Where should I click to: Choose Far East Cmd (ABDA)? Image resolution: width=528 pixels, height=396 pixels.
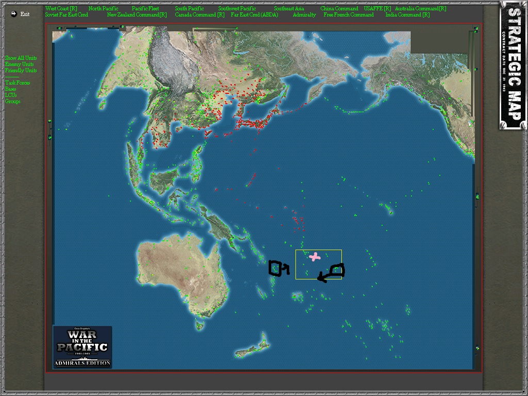point(255,15)
